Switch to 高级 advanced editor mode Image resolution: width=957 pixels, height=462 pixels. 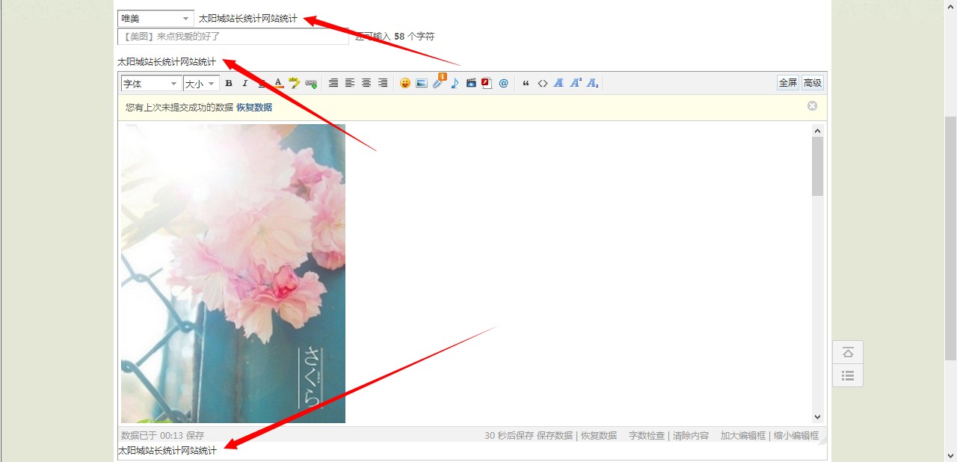pos(813,83)
